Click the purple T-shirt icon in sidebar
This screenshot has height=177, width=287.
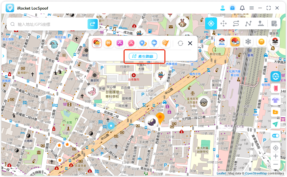click(276, 100)
